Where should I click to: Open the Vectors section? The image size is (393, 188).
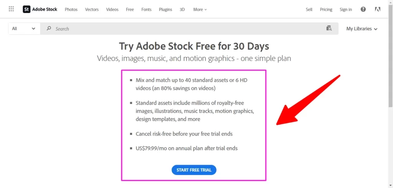click(x=92, y=10)
